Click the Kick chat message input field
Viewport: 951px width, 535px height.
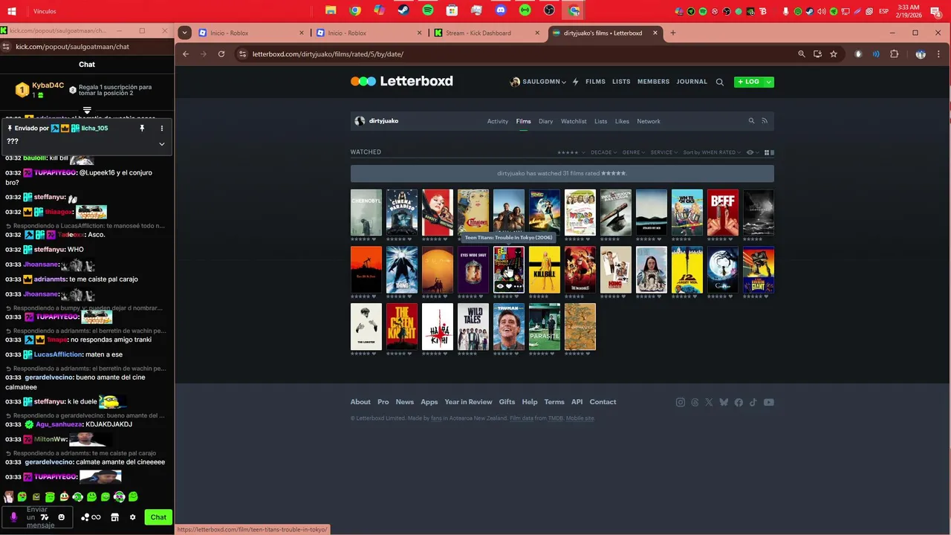click(x=37, y=517)
